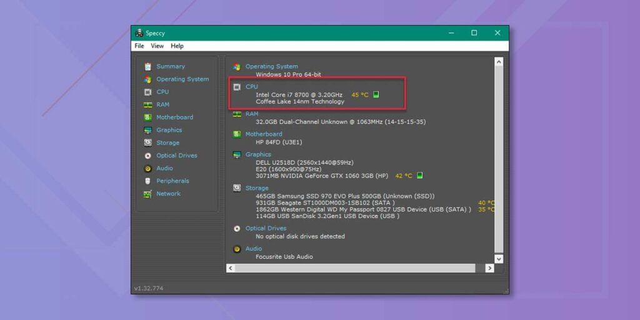The image size is (640, 320).
Task: Click 'Focusrite Usb Audio' text
Action: [284, 257]
